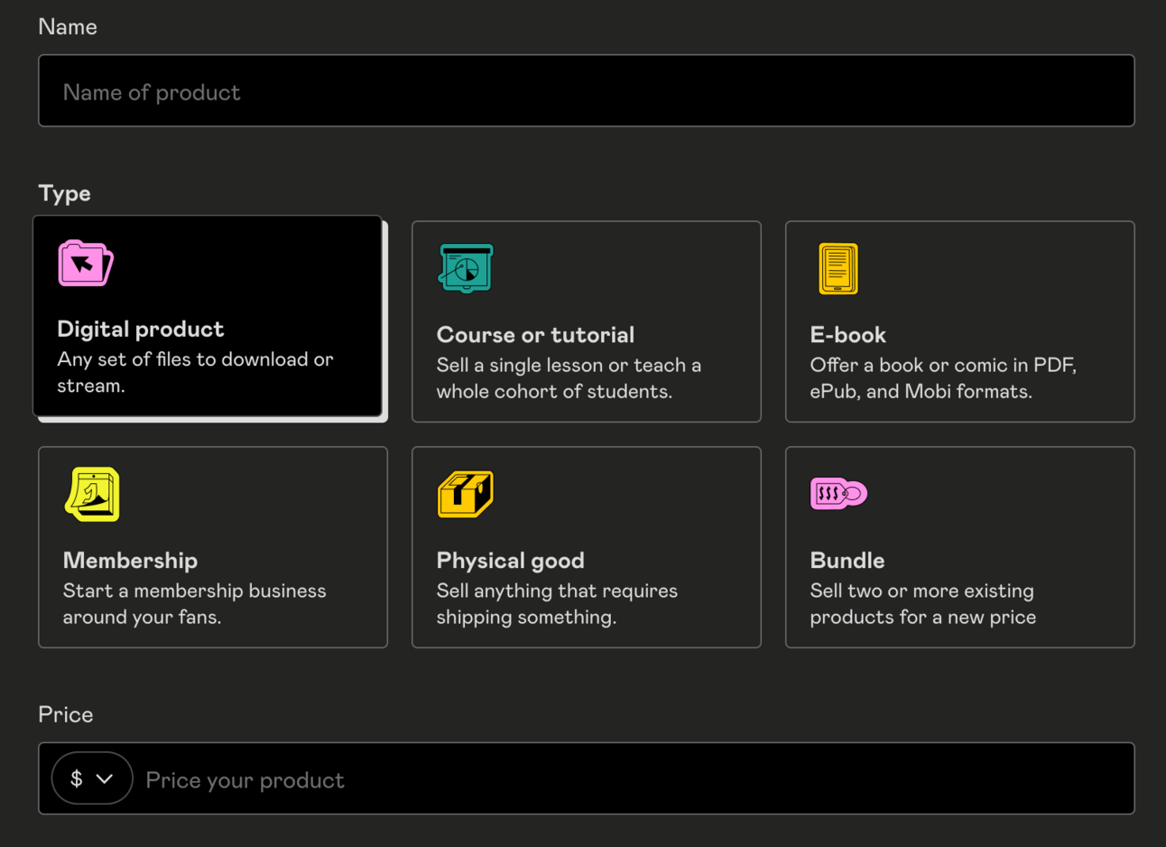Click the "Name" field label

click(x=68, y=27)
